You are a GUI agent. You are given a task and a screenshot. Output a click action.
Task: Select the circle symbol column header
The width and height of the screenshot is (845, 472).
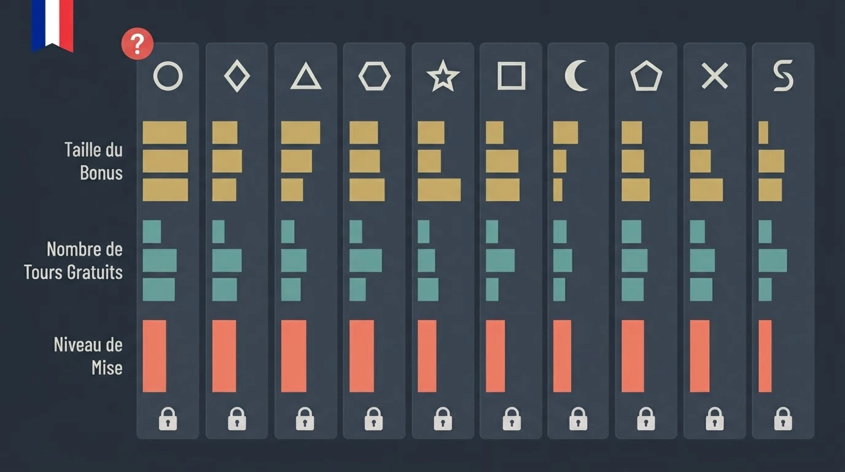pyautogui.click(x=168, y=77)
